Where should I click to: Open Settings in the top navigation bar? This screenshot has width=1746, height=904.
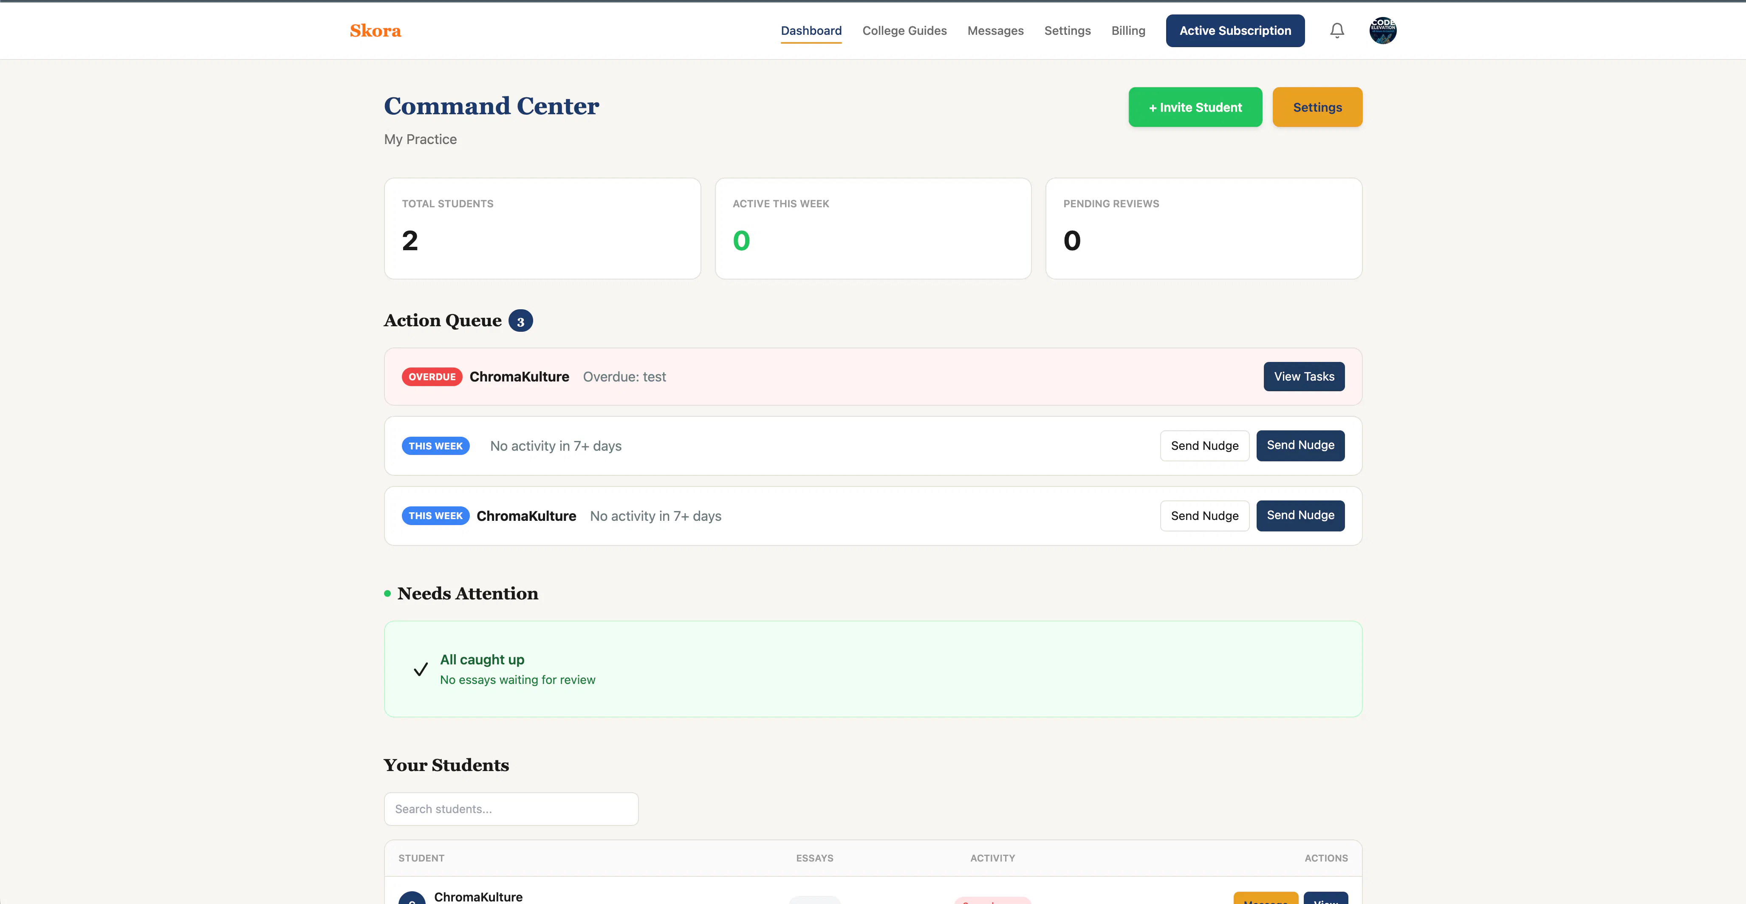tap(1068, 31)
